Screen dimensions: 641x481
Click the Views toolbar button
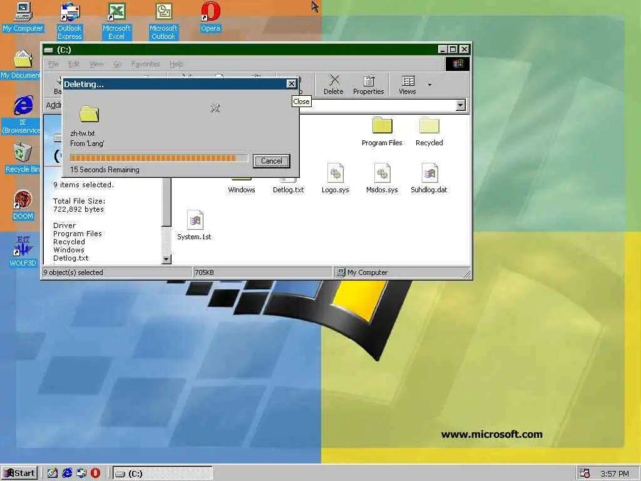(x=407, y=85)
